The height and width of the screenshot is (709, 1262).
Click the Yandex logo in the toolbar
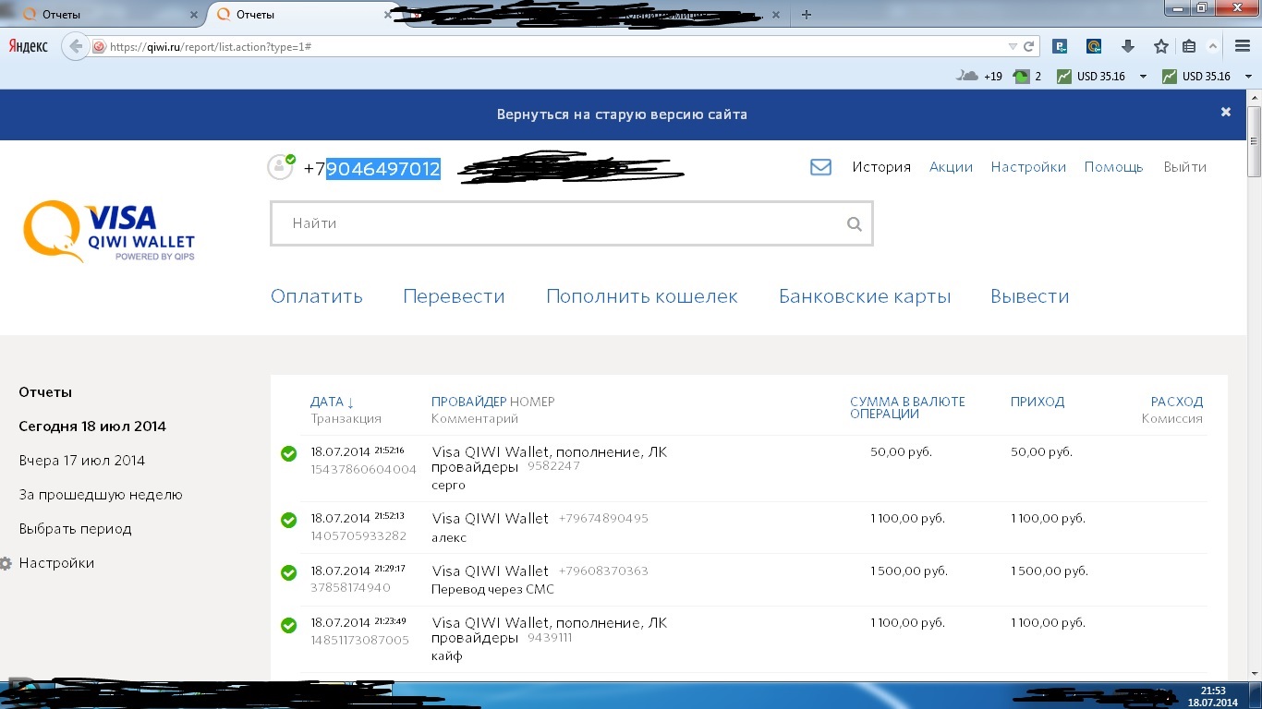[x=29, y=45]
